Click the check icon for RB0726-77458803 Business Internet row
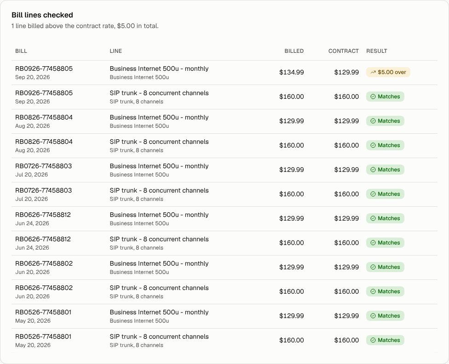The height and width of the screenshot is (364, 449). click(373, 170)
